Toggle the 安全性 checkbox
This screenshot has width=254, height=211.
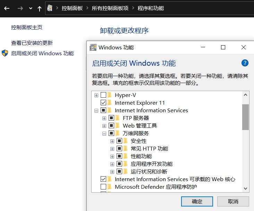pos(119,141)
